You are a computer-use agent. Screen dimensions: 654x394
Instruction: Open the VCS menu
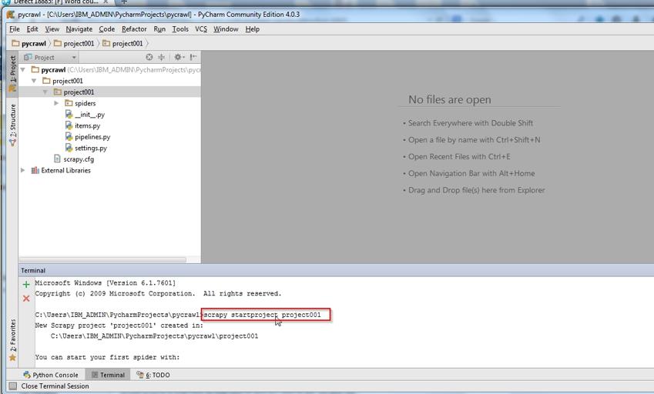tap(201, 29)
